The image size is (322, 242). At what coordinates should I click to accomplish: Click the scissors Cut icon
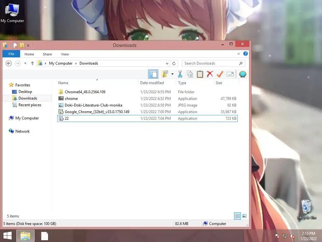(180, 74)
